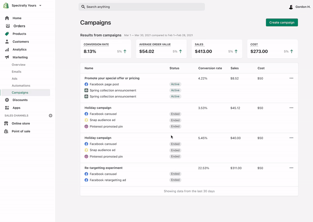The image size is (313, 222).
Task: Open options menu for Holiday campaign with 3.53%
Action: [x=291, y=108]
